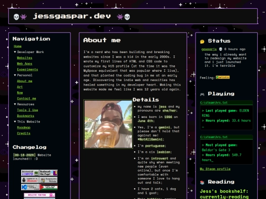Viewport: 266px width, 199px height.
Task: Click the 'a Computer' badge
Action: click(x=30, y=173)
